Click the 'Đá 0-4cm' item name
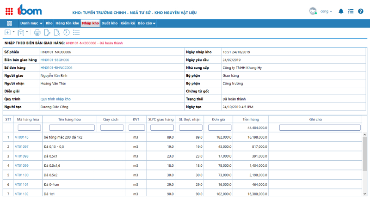This screenshot has width=370, height=206. click(x=51, y=184)
